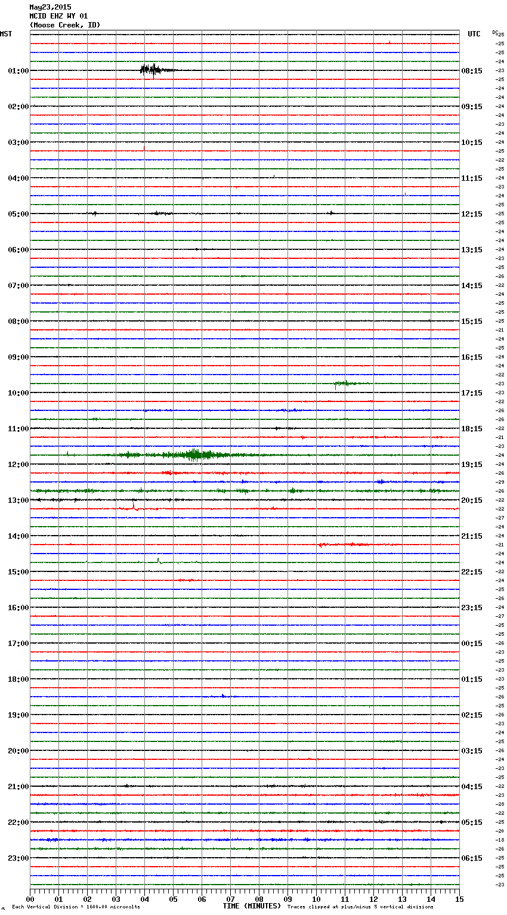Click the 10:15 UTC time label
Image resolution: width=507 pixels, height=915 pixels.
(472, 143)
